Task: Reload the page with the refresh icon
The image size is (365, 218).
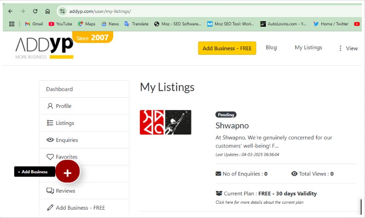Action: click(x=35, y=11)
